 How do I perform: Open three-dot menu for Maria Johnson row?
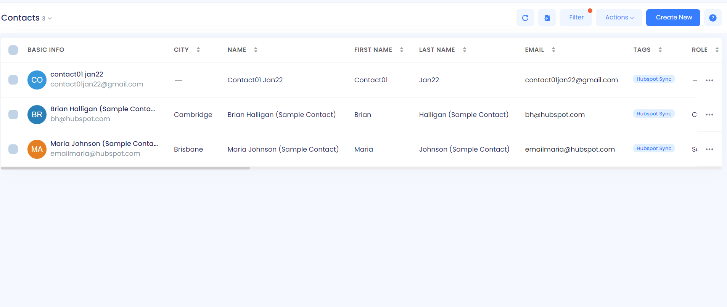point(709,149)
